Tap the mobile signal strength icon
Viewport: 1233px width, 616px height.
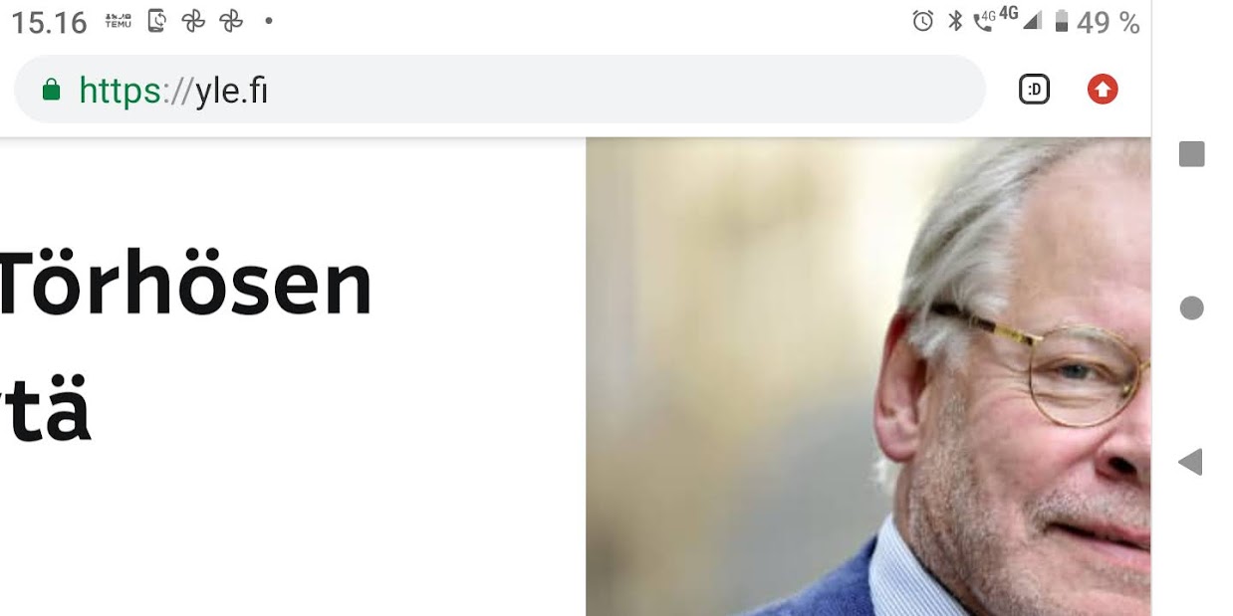click(x=1031, y=21)
